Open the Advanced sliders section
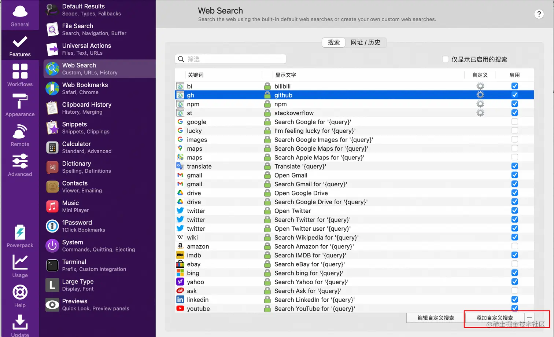 click(20, 165)
